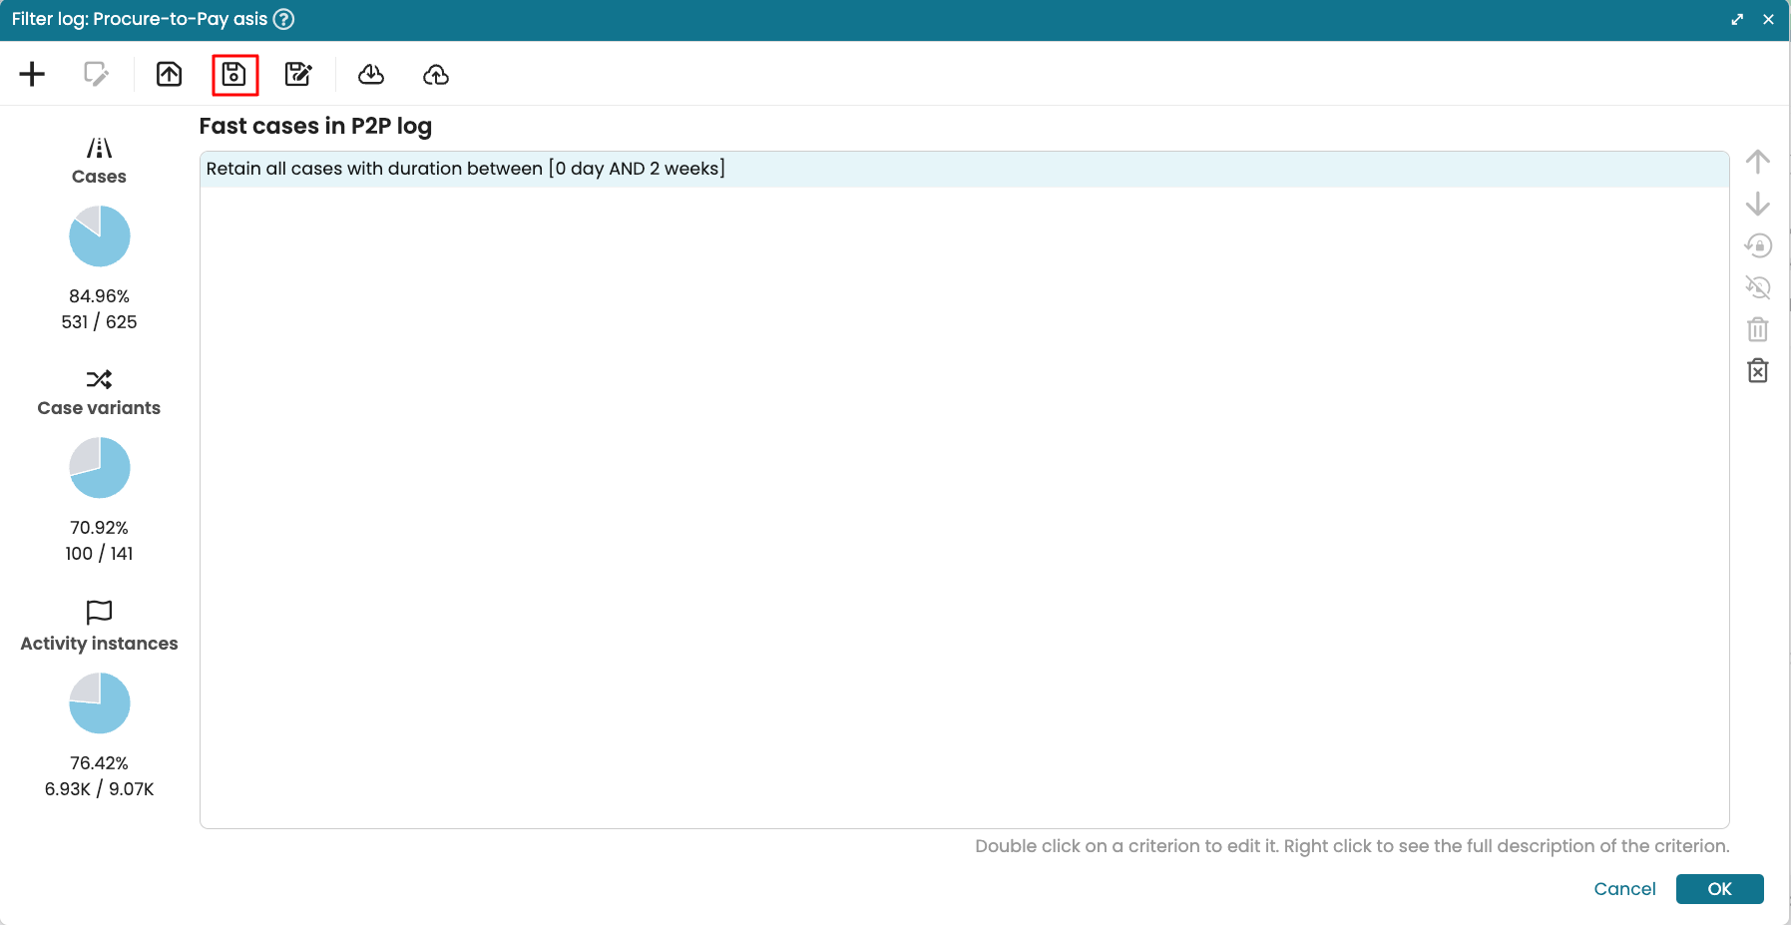1791x925 pixels.
Task: Move criterion up with up arrow
Action: click(x=1757, y=162)
